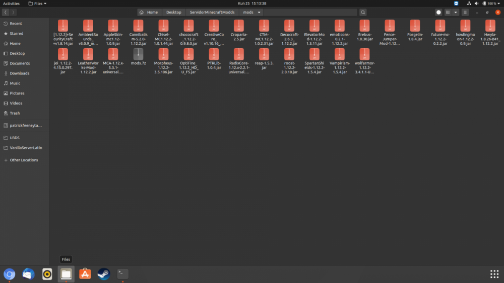Click Other Locations in the sidebar
Image resolution: width=504 pixels, height=283 pixels.
pyautogui.click(x=24, y=160)
